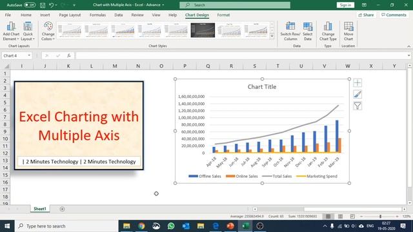Image resolution: width=413 pixels, height=232 pixels.
Task: Expand the formula bar
Action: (x=408, y=55)
